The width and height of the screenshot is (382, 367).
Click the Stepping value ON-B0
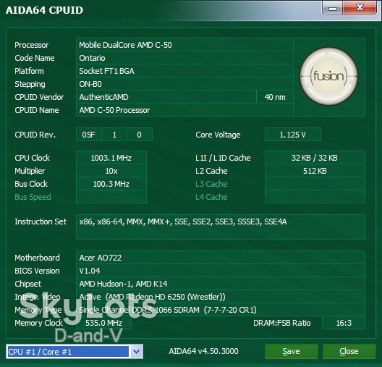pos(184,84)
